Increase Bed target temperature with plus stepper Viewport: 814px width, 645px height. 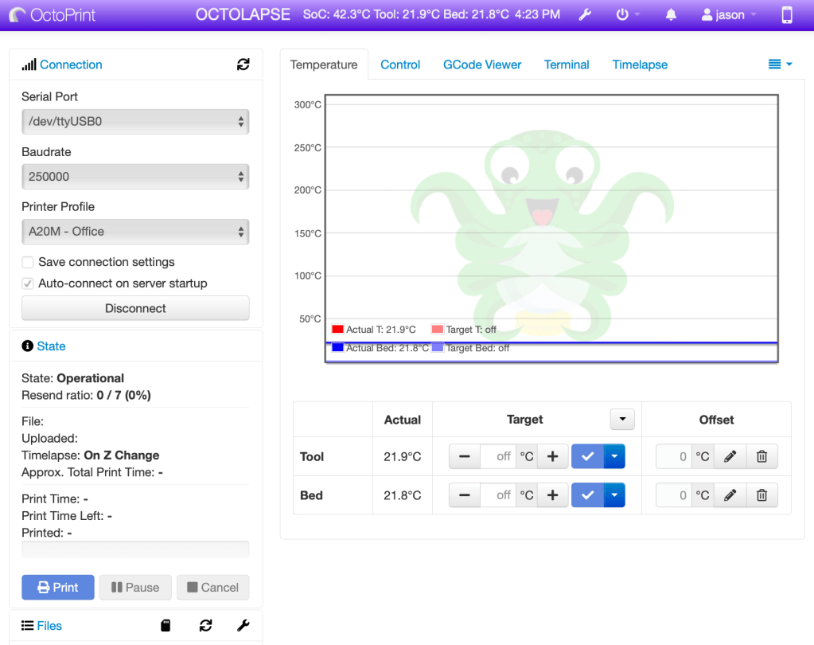[552, 494]
